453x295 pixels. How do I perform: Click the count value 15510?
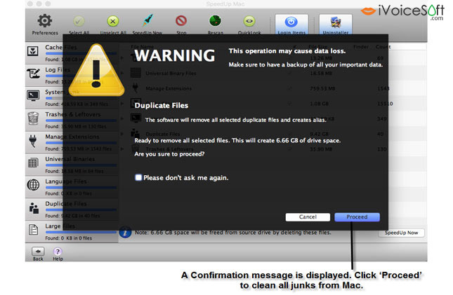(385, 104)
